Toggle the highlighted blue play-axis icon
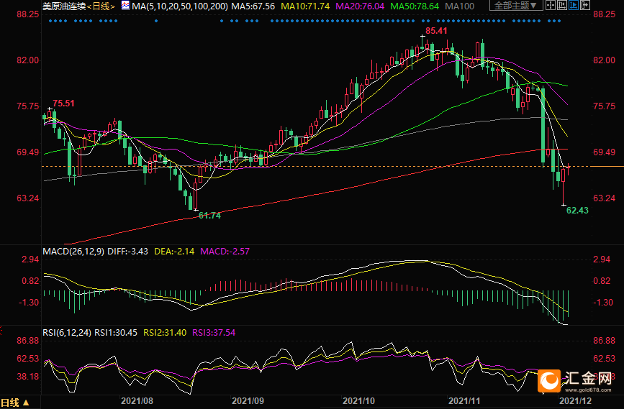624x409 pixels. (574, 5)
